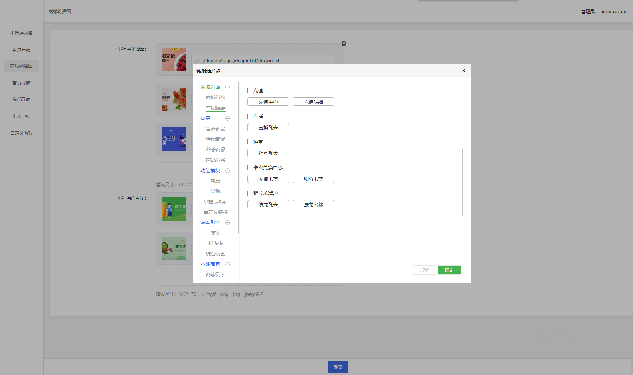Confirm selection with green 确定 button
Screen dimensions: 633x375
(449, 270)
